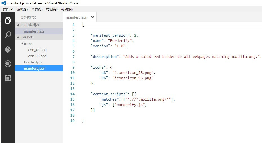
Task: Click the Visual Studio Code logo in title bar
Action: click(x=4, y=3)
